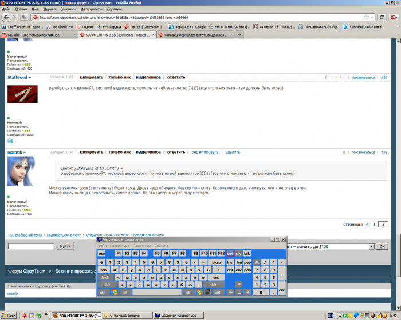Open StaffGood's avatar thumbnail
401x320 pixels.
22,94
